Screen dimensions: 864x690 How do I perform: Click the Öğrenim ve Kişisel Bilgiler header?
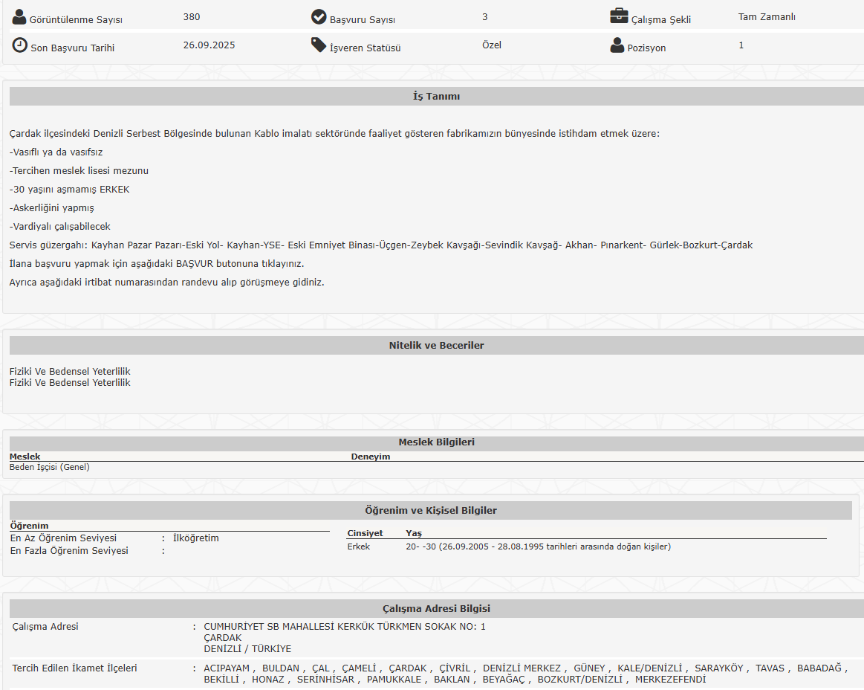pyautogui.click(x=431, y=511)
